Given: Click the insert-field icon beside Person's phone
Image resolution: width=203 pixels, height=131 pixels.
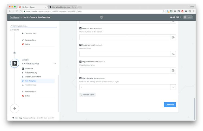Looking at the screenshot, I should (x=173, y=37).
